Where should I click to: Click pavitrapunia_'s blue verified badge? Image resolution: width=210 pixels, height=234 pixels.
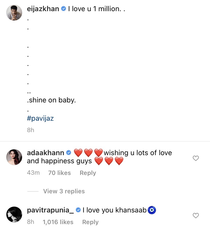pos(78,210)
